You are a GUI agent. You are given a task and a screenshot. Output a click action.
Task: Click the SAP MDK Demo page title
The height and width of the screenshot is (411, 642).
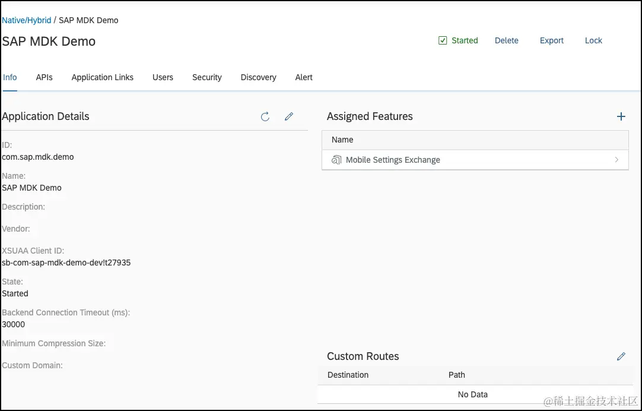[x=49, y=42]
